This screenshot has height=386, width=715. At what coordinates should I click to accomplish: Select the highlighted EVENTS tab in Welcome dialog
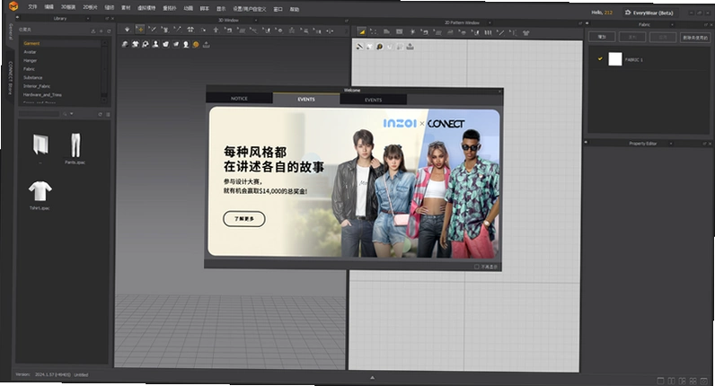click(306, 99)
